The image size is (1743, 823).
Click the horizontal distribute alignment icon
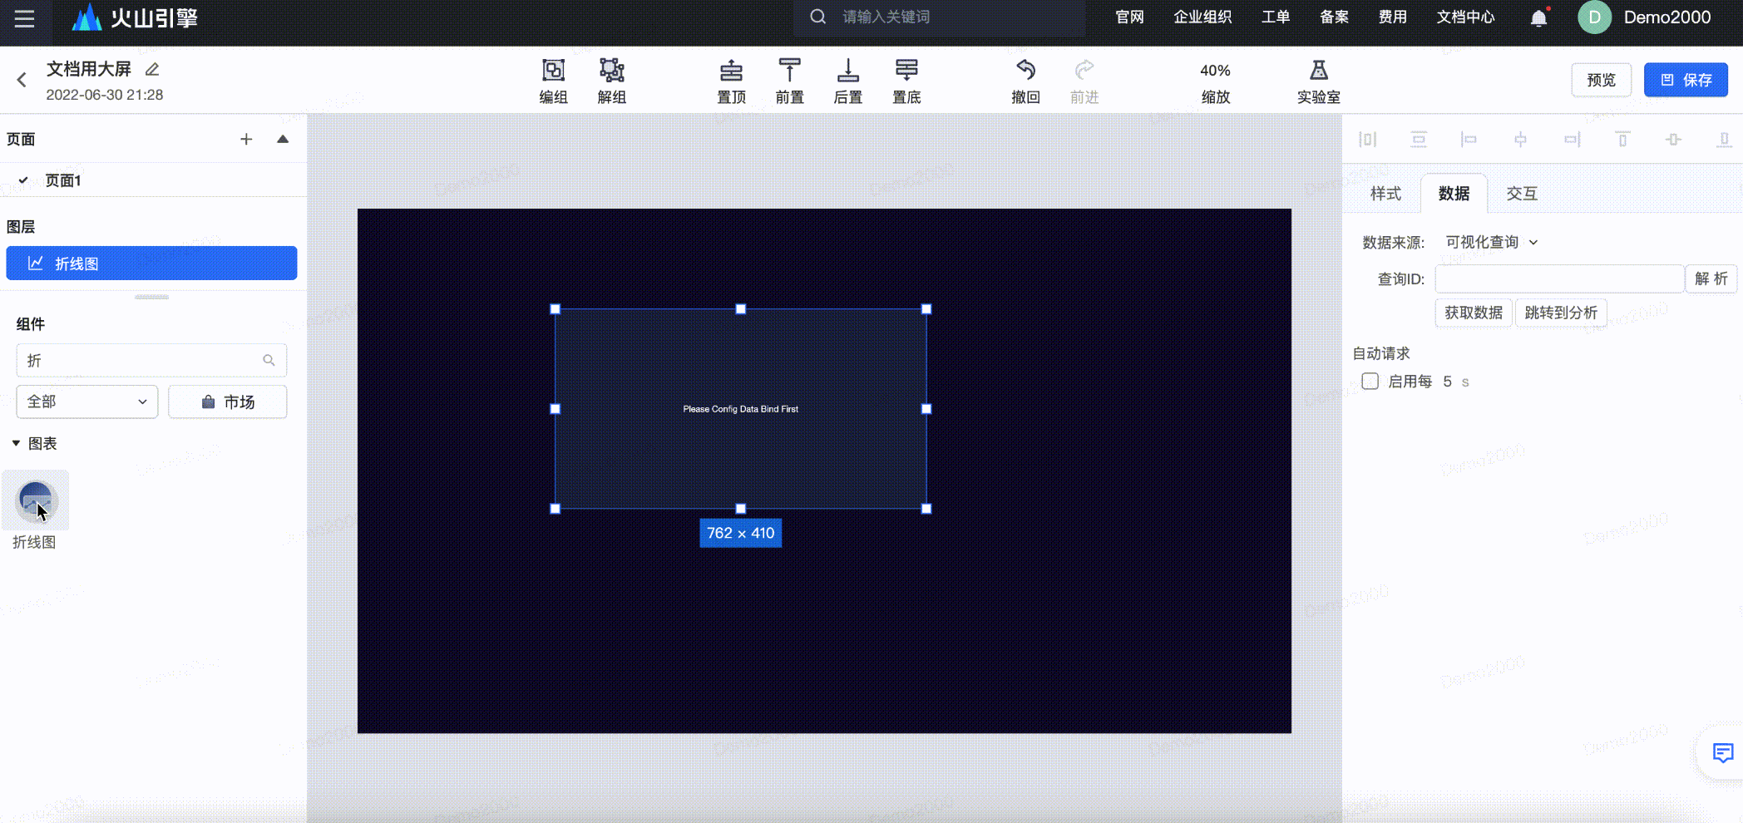1368,140
